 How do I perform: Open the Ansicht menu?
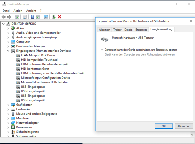[x=31, y=11]
